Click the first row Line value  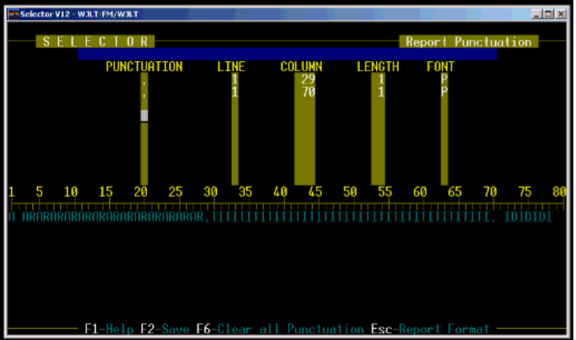point(235,79)
